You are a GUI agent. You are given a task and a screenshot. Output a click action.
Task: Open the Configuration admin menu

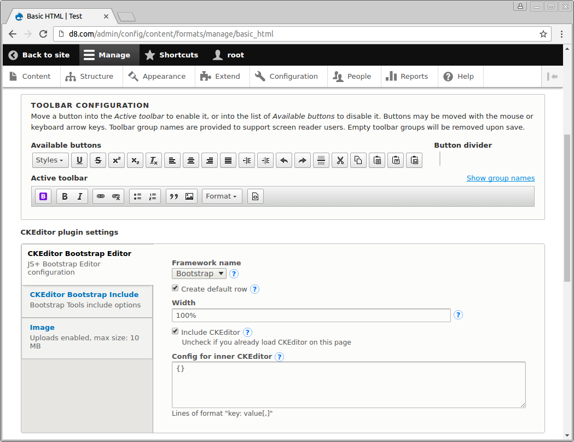pyautogui.click(x=288, y=76)
